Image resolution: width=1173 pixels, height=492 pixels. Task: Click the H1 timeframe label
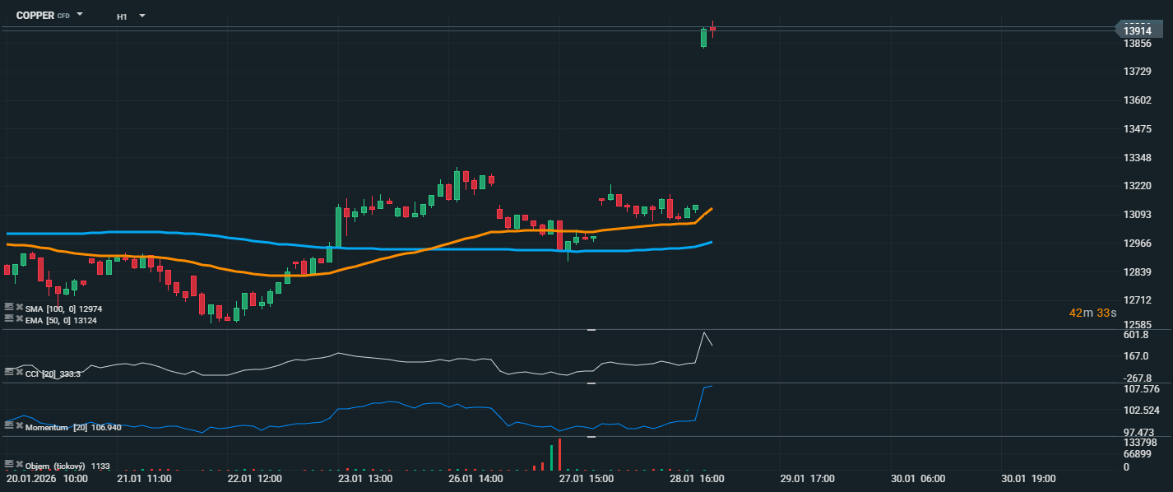122,16
